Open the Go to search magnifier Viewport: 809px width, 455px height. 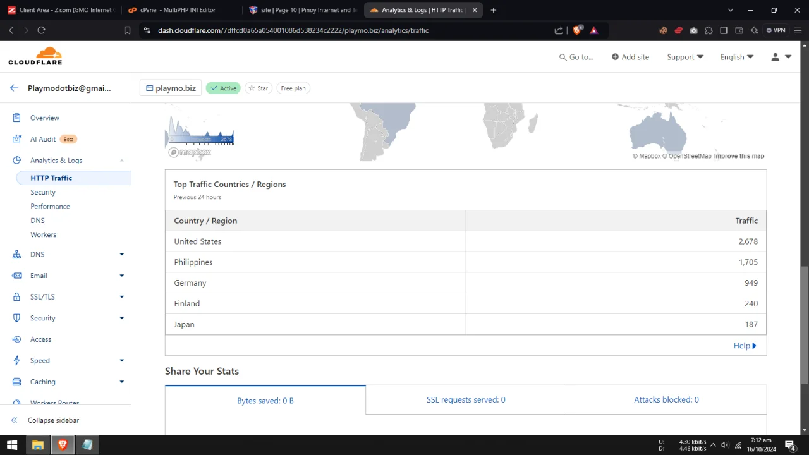point(563,57)
